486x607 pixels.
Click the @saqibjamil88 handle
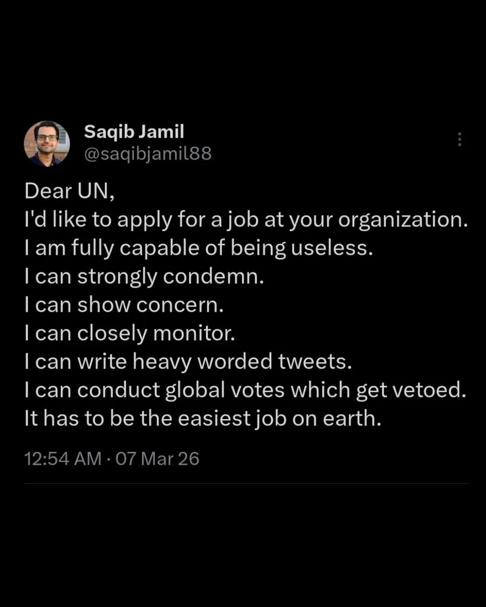148,154
